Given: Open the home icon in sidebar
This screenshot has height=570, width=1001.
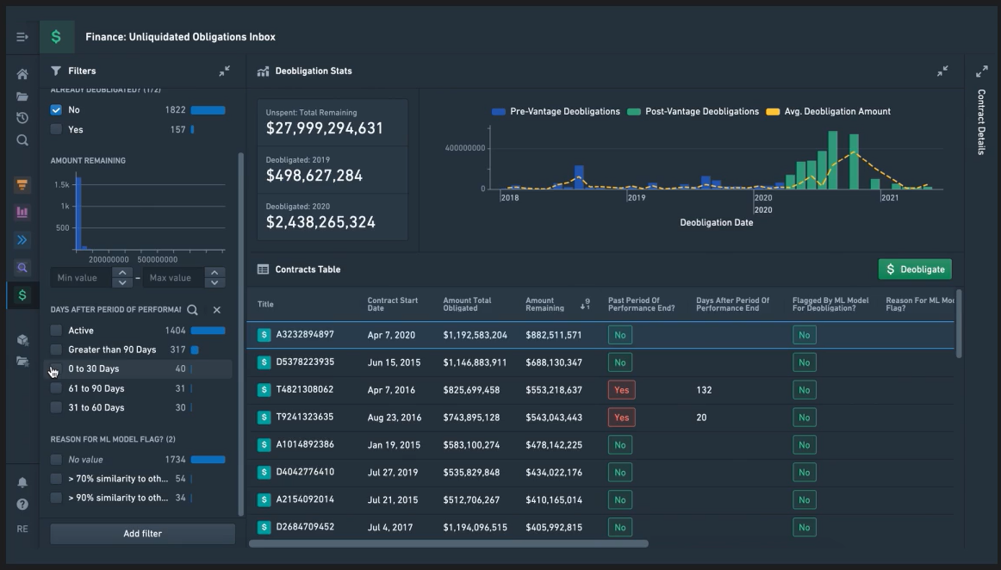Looking at the screenshot, I should [22, 75].
